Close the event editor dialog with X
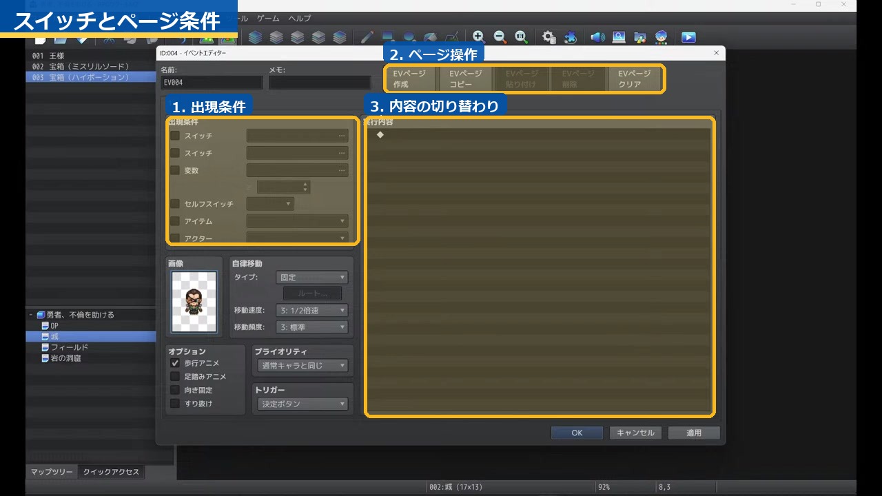 pyautogui.click(x=716, y=53)
